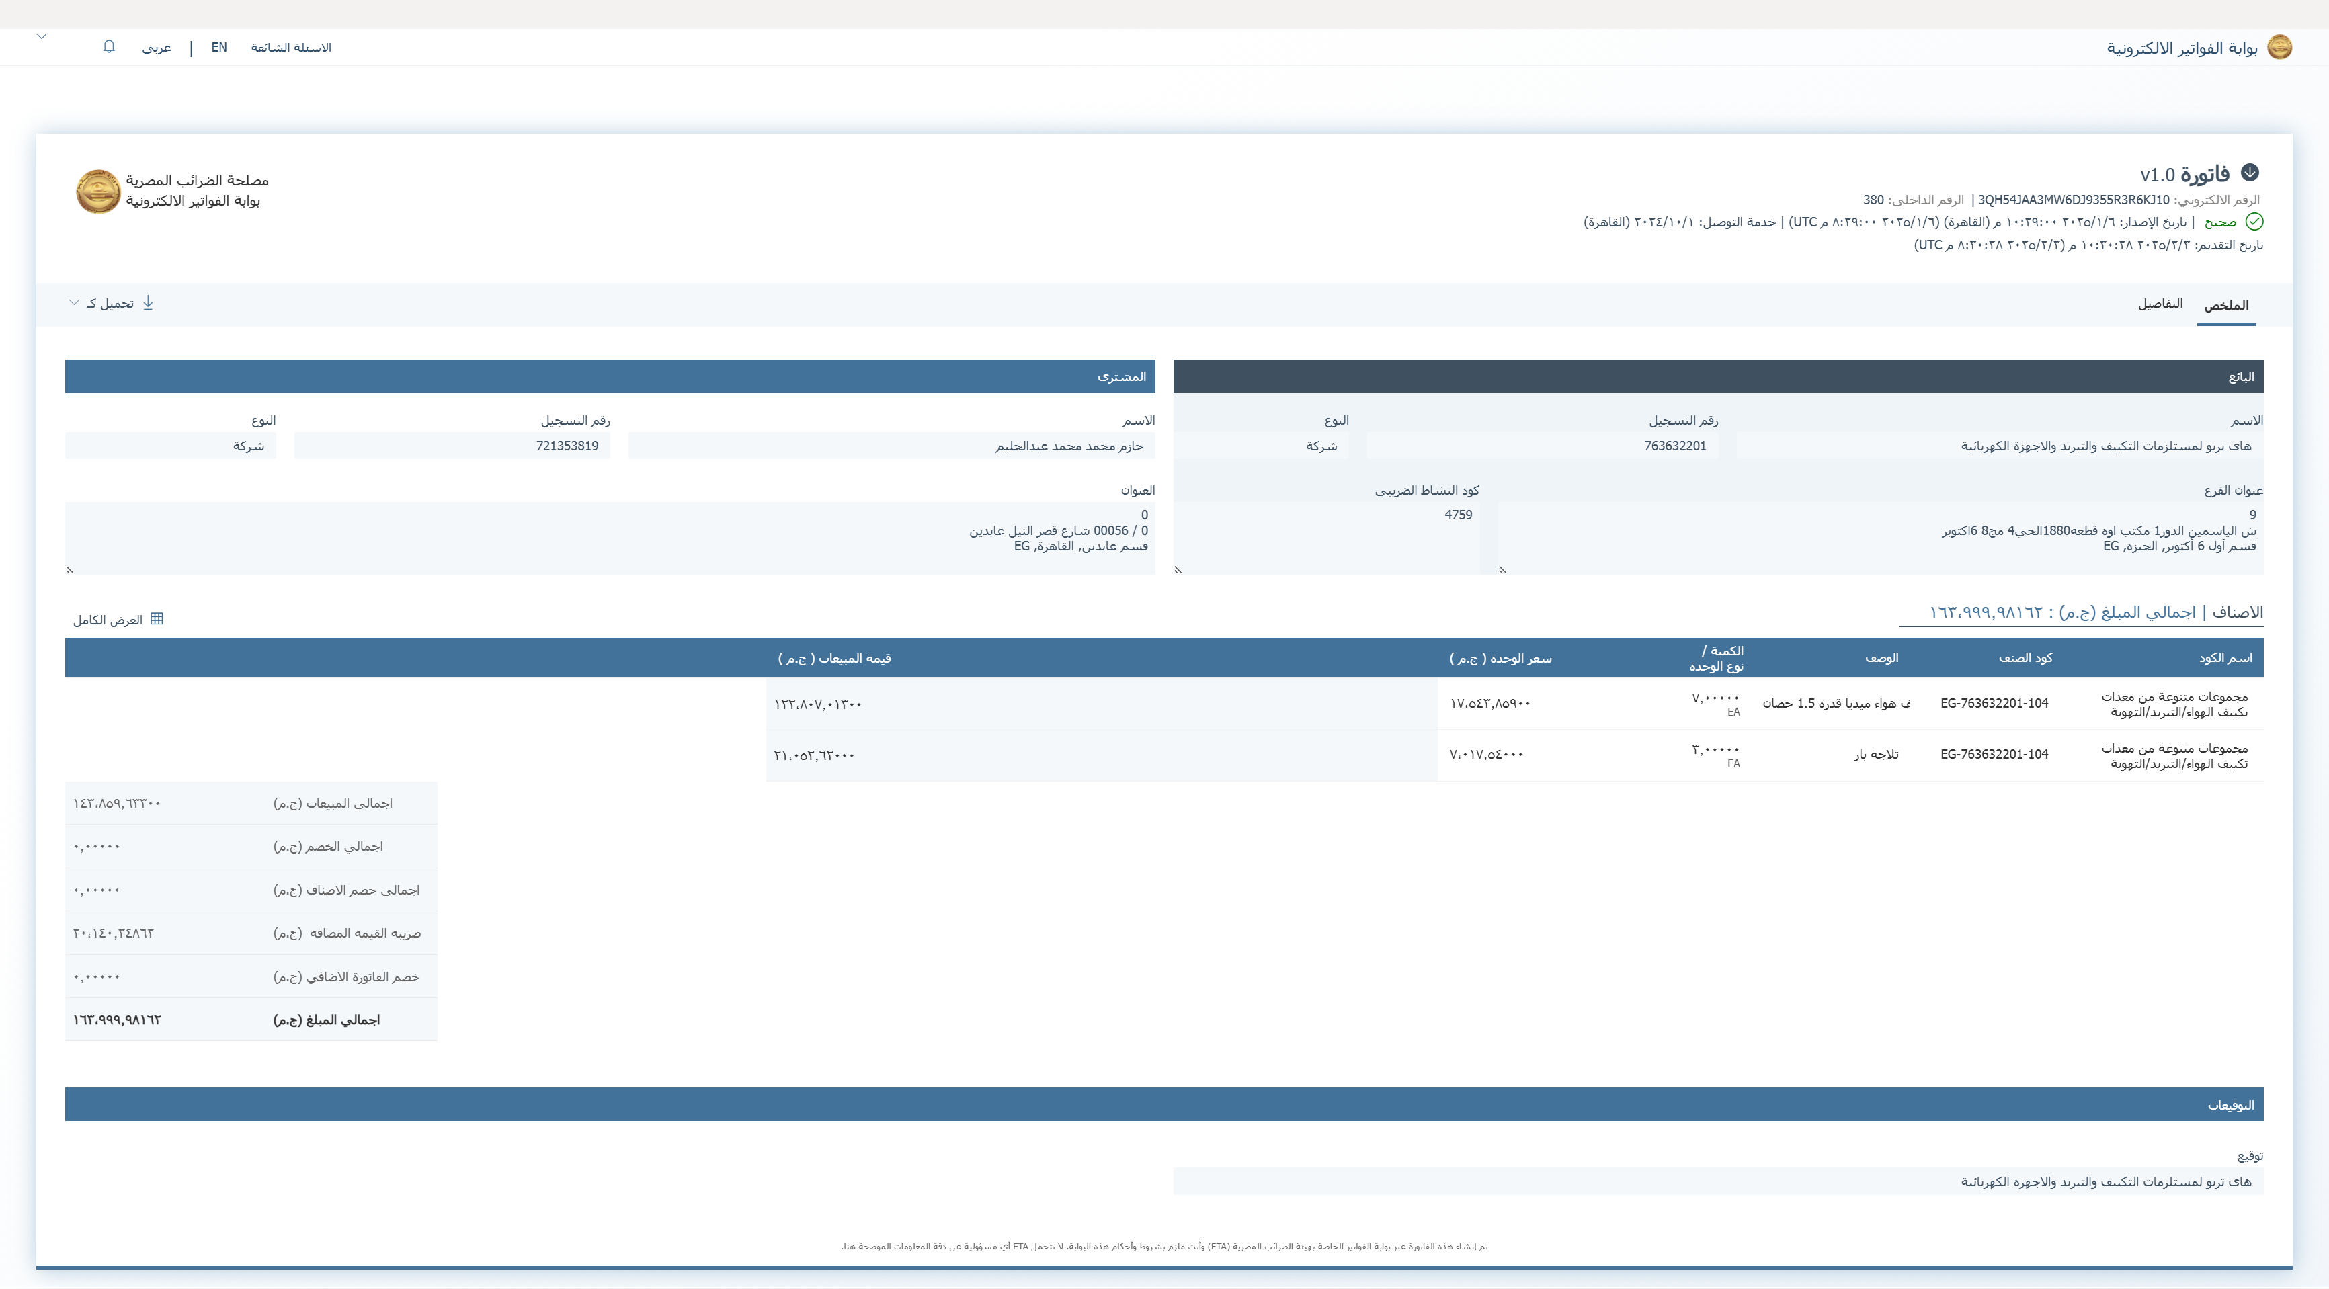Viewport: 2329px width, 1289px height.
Task: Switch language to EN
Action: 219,48
